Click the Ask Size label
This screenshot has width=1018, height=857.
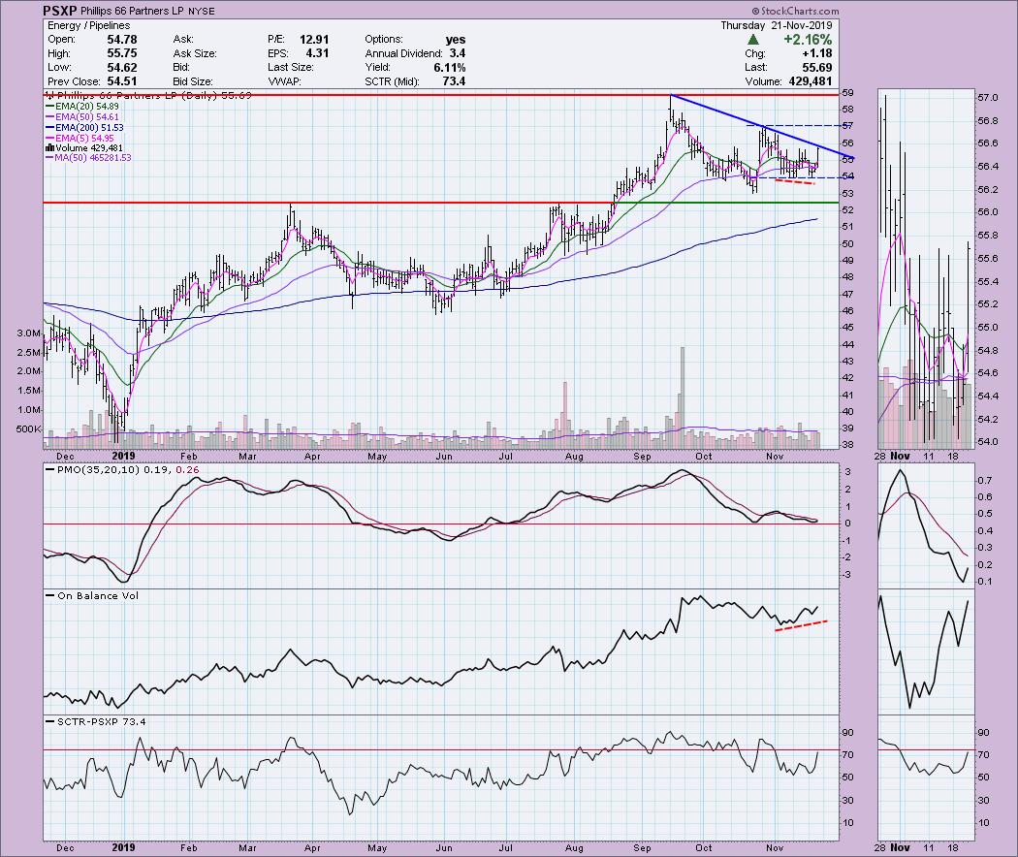(195, 54)
